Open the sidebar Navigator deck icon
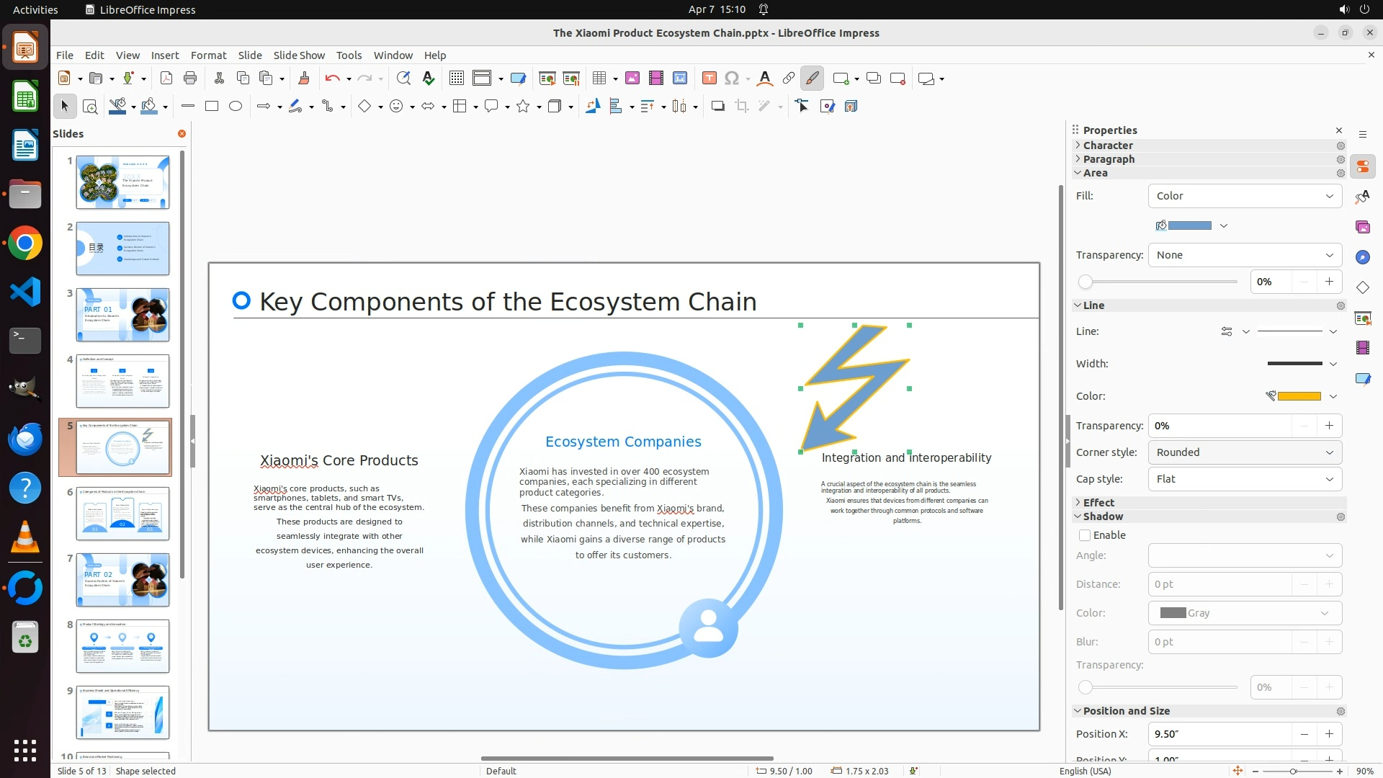This screenshot has width=1383, height=778. coord(1362,257)
